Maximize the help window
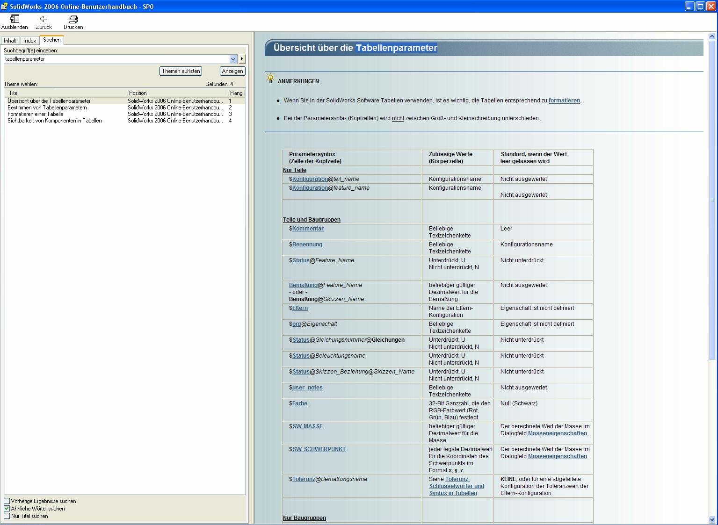The width and height of the screenshot is (718, 525). click(x=700, y=7)
